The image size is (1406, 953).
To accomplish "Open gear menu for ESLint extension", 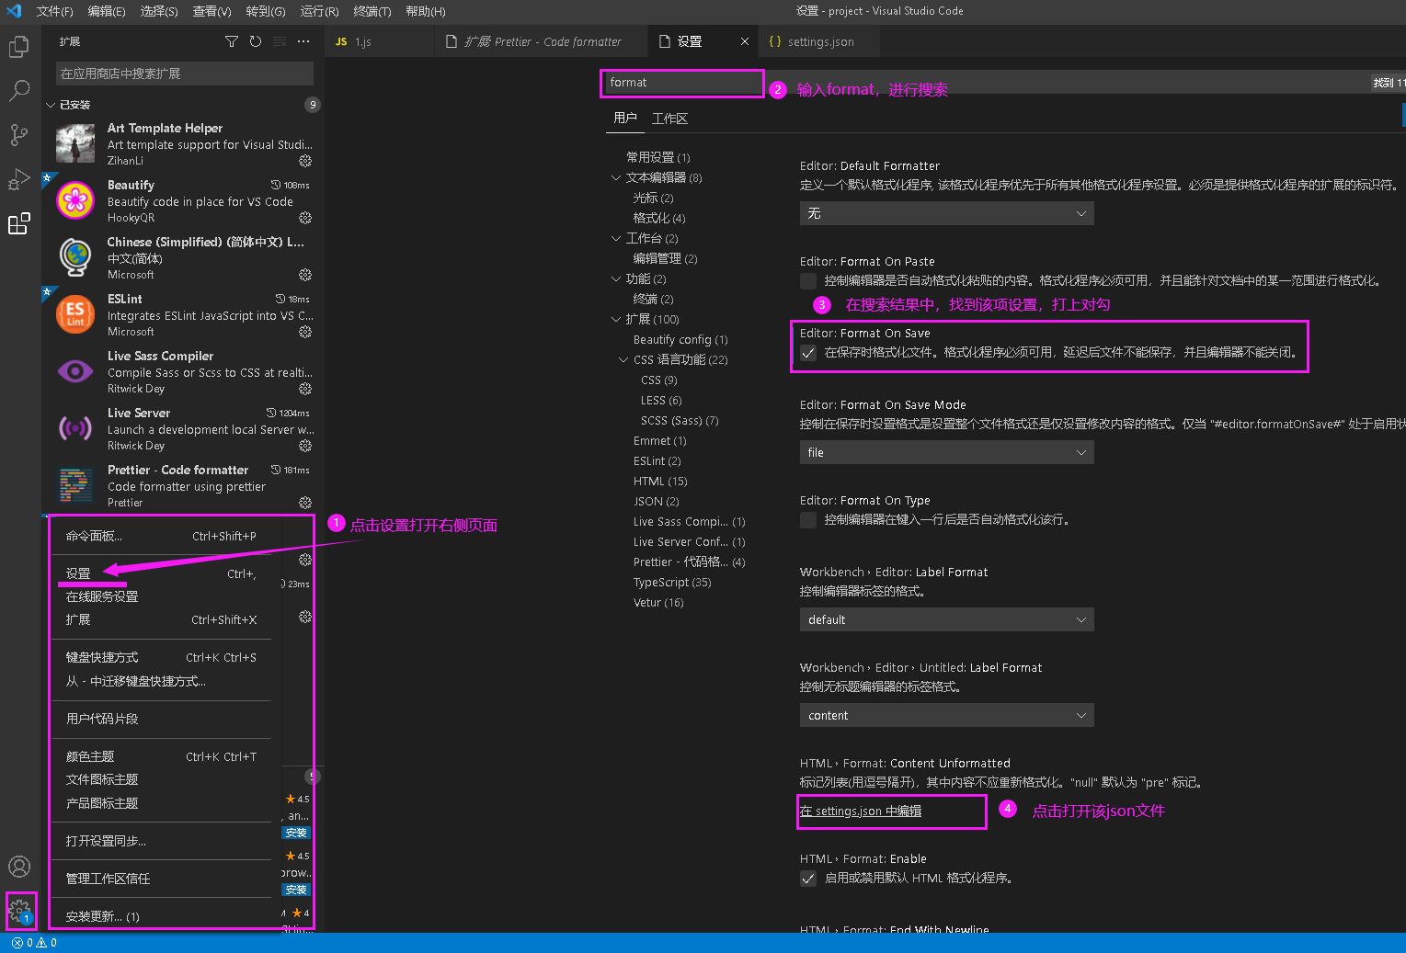I will click(305, 332).
